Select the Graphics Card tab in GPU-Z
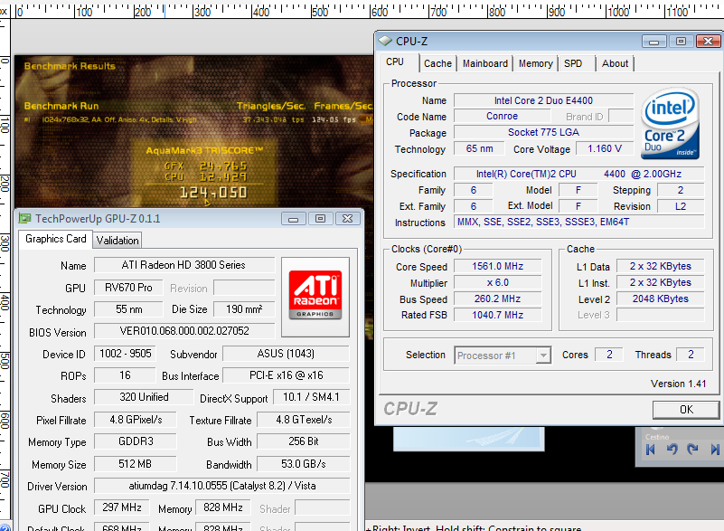The width and height of the screenshot is (724, 531). pyautogui.click(x=56, y=239)
